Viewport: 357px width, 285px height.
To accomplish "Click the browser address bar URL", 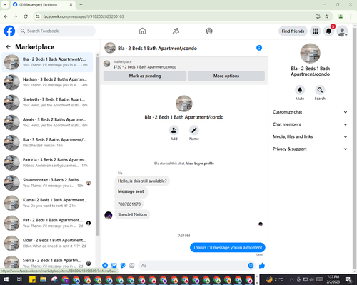I will [84, 16].
